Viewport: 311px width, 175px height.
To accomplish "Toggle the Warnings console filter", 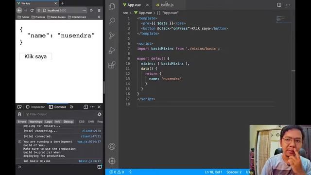I will pyautogui.click(x=35, y=122).
